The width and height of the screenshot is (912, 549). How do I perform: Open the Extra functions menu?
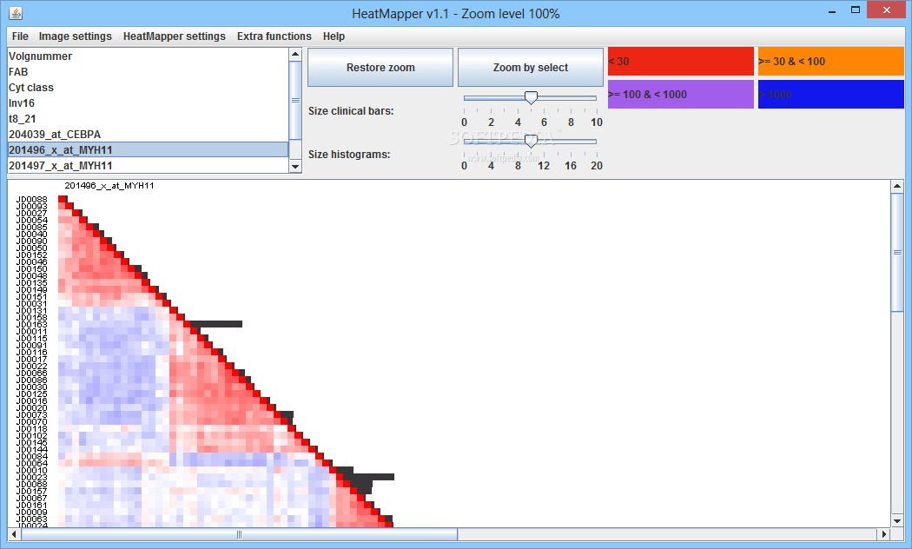click(x=274, y=36)
